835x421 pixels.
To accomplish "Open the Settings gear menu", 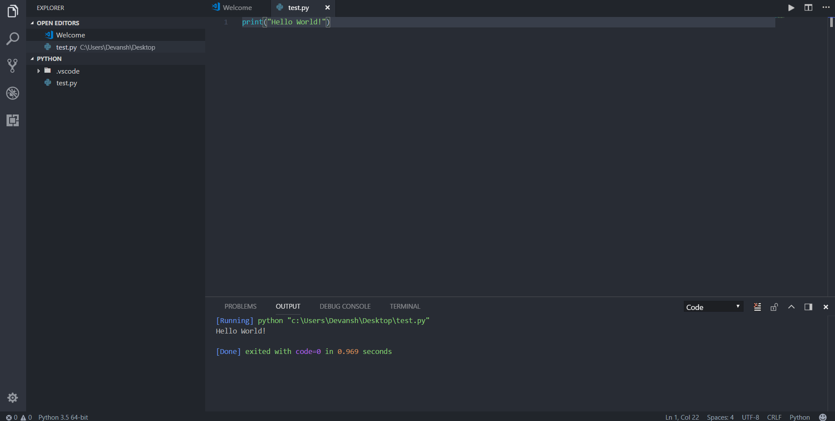I will (13, 397).
